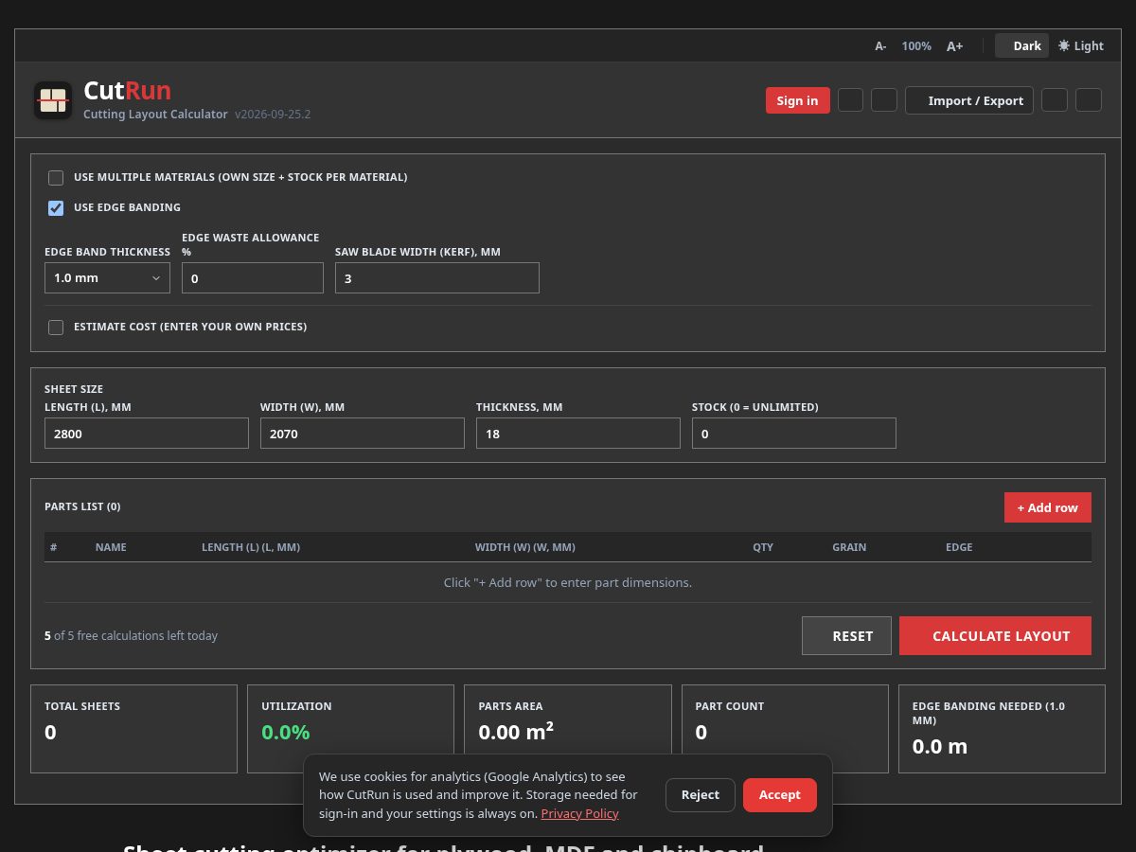Click the SHEET SIZE section heading
Viewport: 1136px width, 852px height.
[74, 389]
